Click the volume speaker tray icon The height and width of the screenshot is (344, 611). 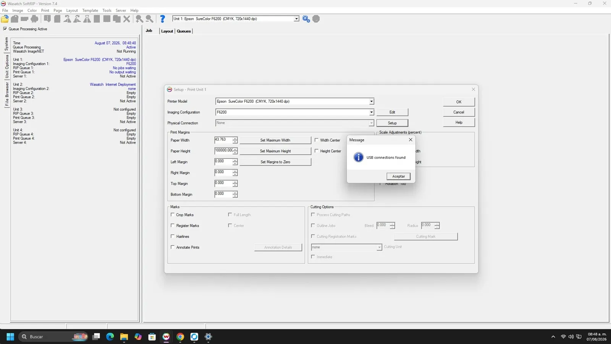[571, 337]
